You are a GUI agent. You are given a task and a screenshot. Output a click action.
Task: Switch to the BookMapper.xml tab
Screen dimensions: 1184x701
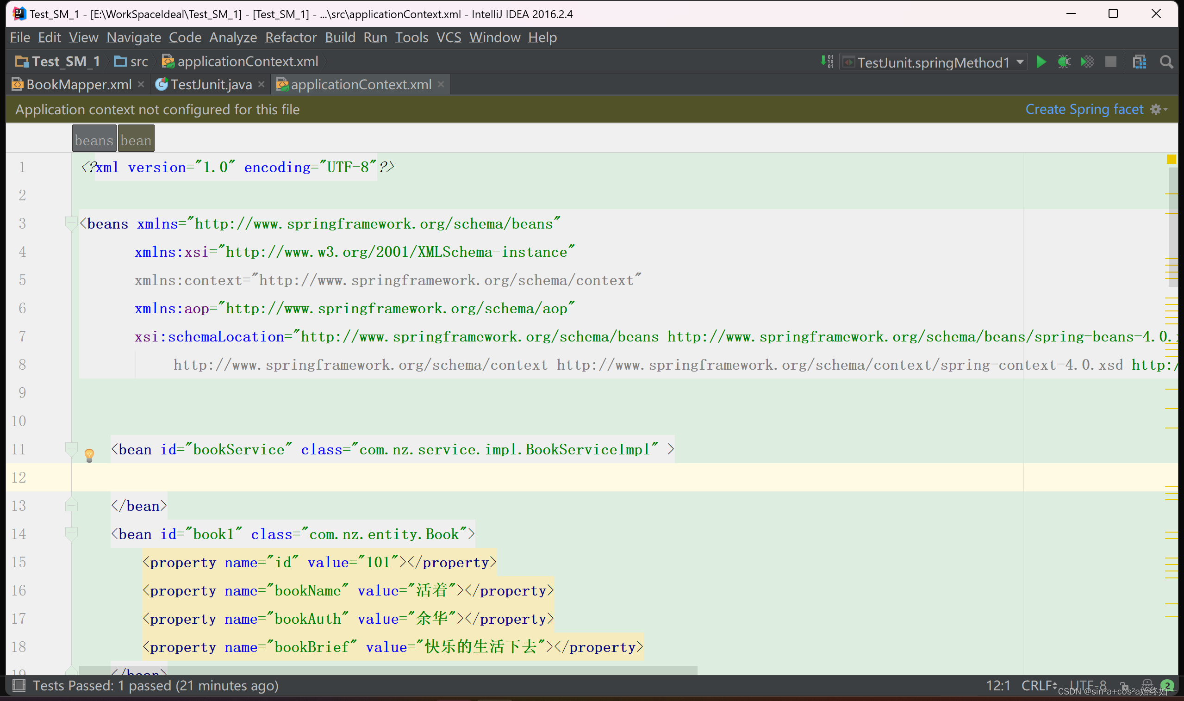(x=78, y=84)
